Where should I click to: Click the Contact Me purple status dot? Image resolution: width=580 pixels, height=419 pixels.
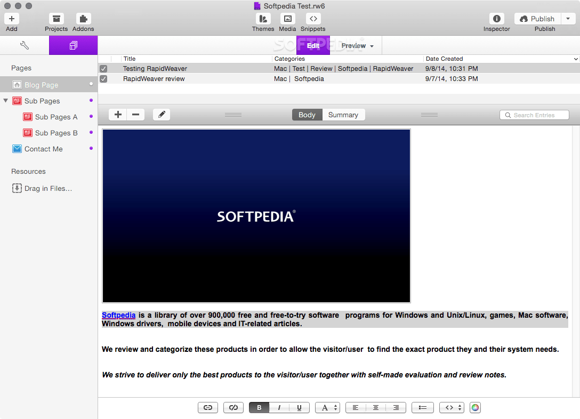pos(91,148)
